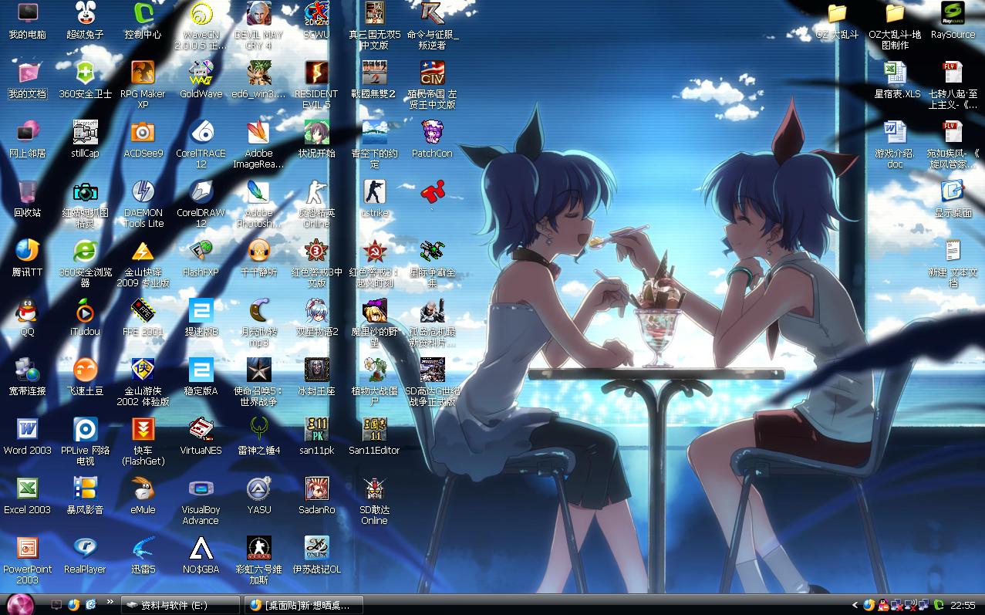Click the monitor icon in Quick Launch
The width and height of the screenshot is (985, 615).
tap(56, 604)
